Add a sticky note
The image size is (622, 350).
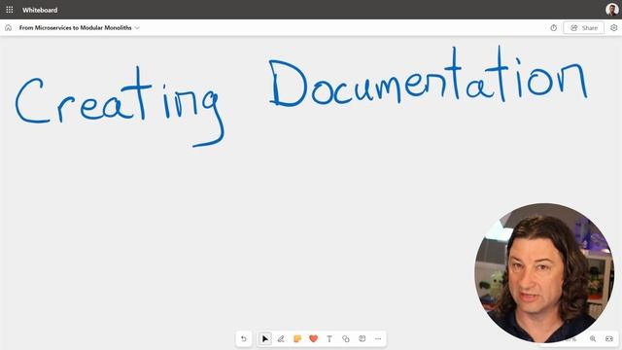click(x=297, y=339)
